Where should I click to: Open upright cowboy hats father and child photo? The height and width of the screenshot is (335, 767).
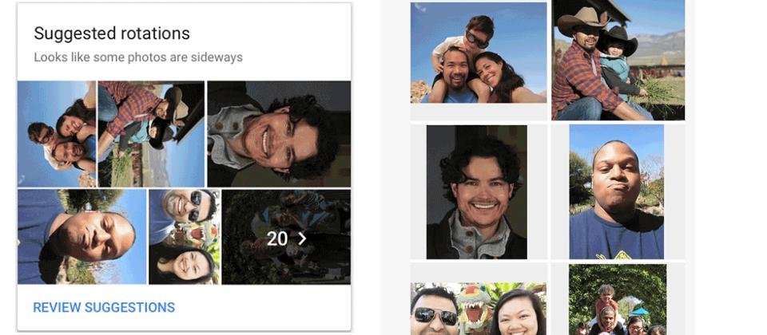point(618,60)
